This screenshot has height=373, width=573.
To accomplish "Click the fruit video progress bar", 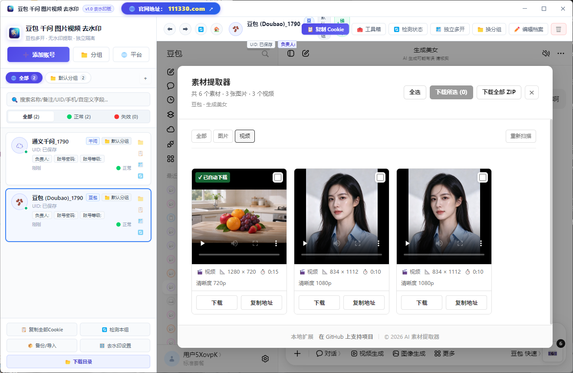I will (239, 255).
